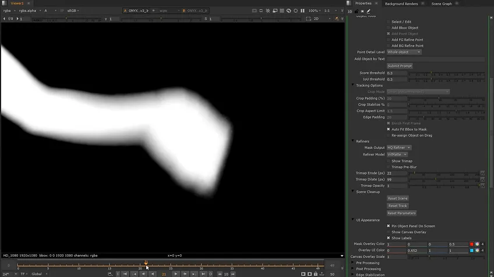494x277 pixels.
Task: Jump to the previous keyframe
Action: 135,274
